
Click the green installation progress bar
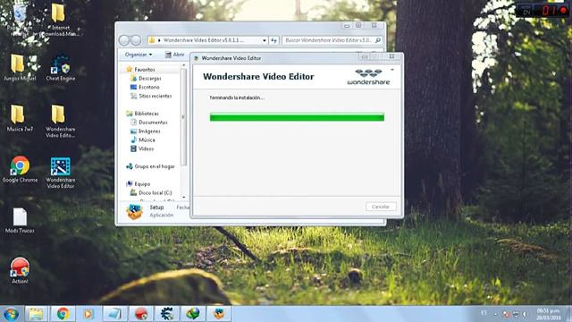coord(297,117)
